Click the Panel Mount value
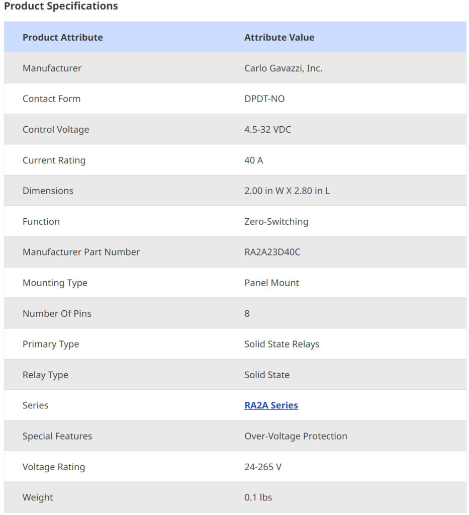 pyautogui.click(x=271, y=283)
